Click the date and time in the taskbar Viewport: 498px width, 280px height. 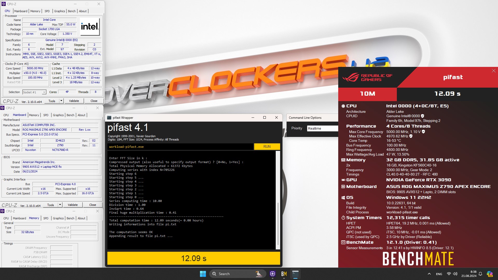point(469,274)
